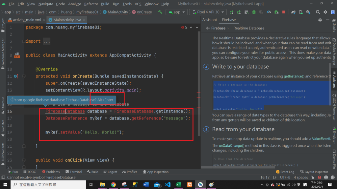Open Google Chrome from the taskbar
This screenshot has width=337, height=189.
click(x=113, y=184)
